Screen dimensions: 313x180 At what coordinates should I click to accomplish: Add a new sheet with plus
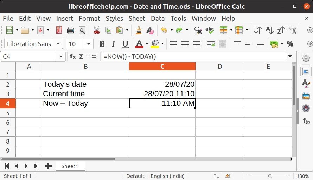(48, 166)
